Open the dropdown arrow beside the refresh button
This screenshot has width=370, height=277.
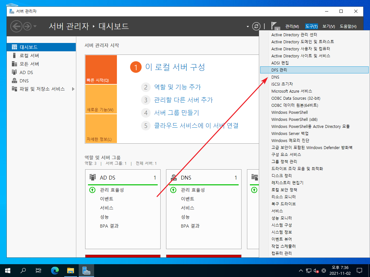coord(248,26)
